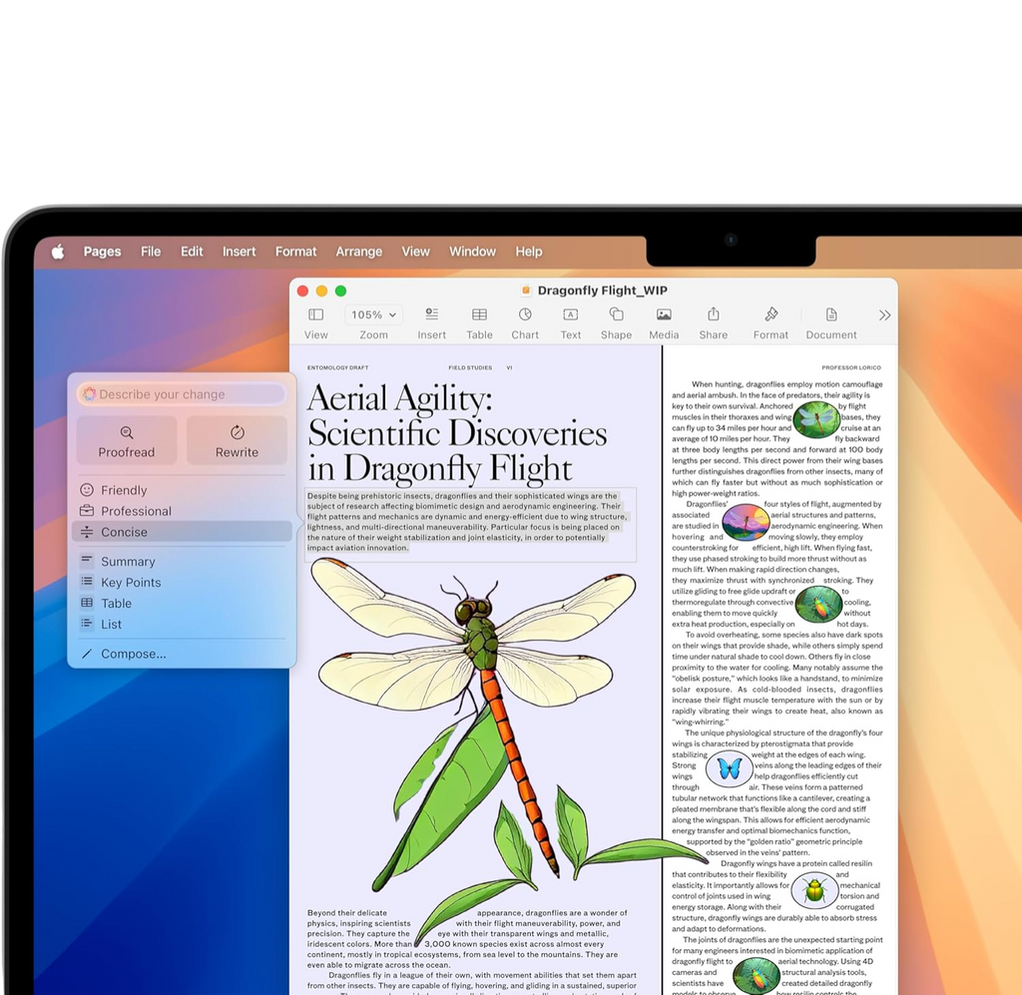Open the 105% zoom dropdown

tap(373, 314)
